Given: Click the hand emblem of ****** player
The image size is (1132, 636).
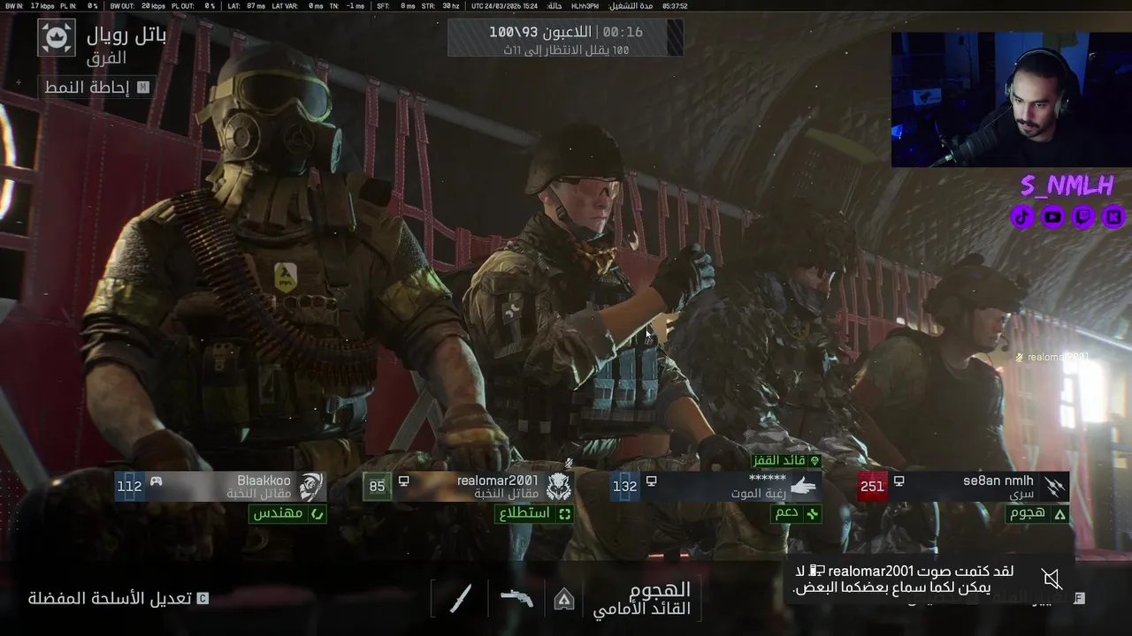Looking at the screenshot, I should [x=803, y=487].
